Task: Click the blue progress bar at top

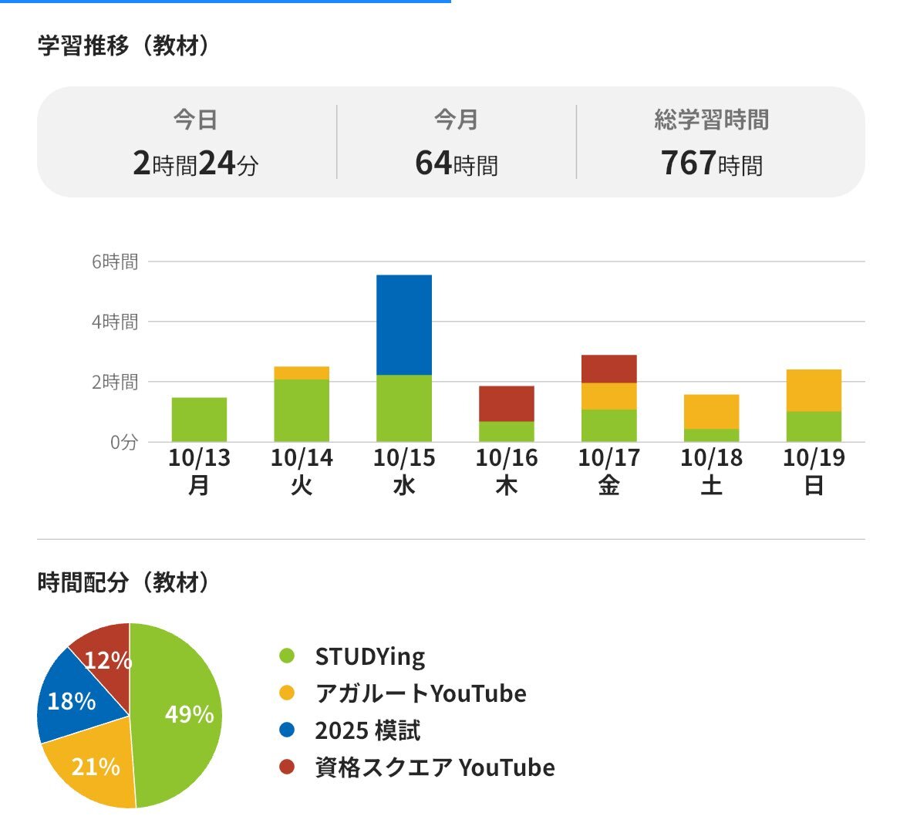Action: pyautogui.click(x=225, y=1)
